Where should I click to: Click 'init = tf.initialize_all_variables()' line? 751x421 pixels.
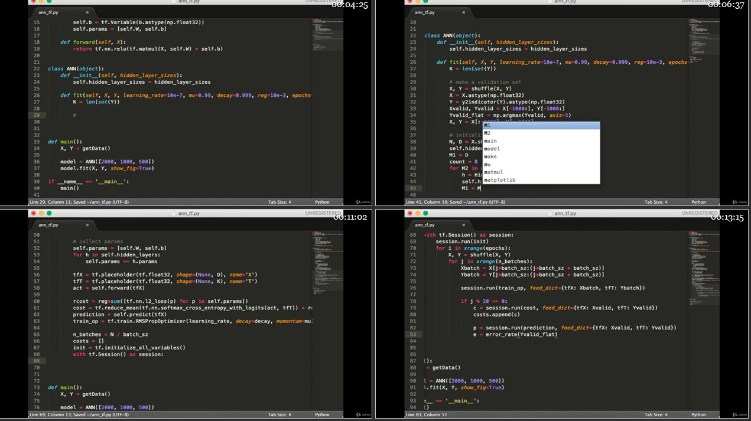(129, 348)
